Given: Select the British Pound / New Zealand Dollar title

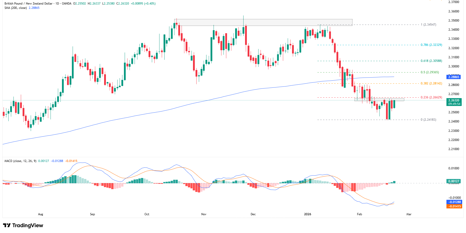Looking at the screenshot, I should click(x=28, y=4).
